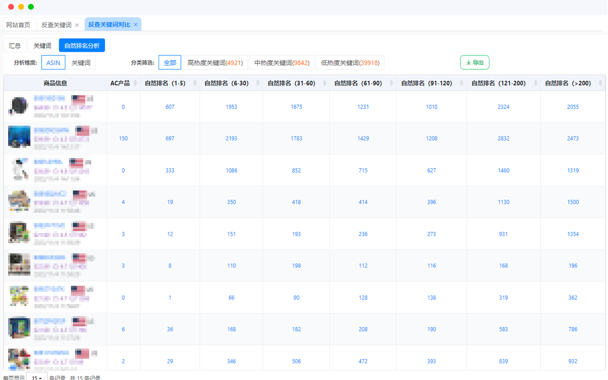This screenshot has height=380, width=608.
Task: Open the rows-per-page dropdown
Action: tap(37, 377)
